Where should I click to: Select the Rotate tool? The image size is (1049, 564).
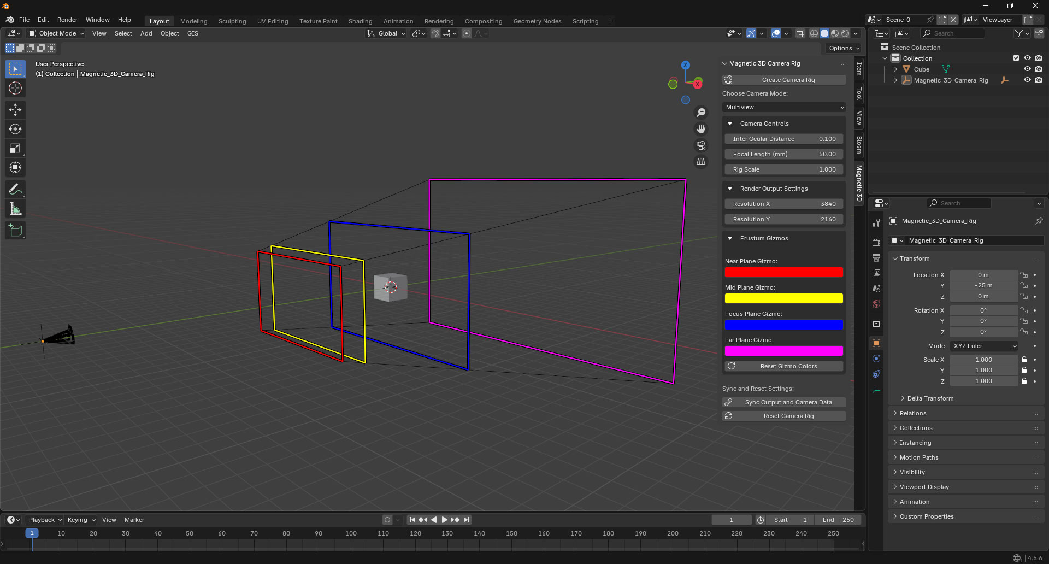pos(15,129)
